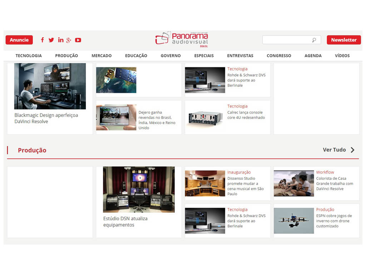Open the Facebook social icon

click(x=42, y=40)
